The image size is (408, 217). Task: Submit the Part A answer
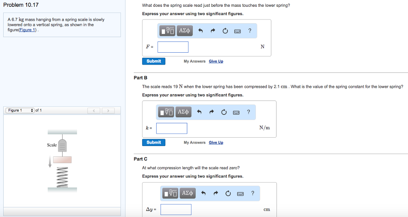pyautogui.click(x=154, y=61)
